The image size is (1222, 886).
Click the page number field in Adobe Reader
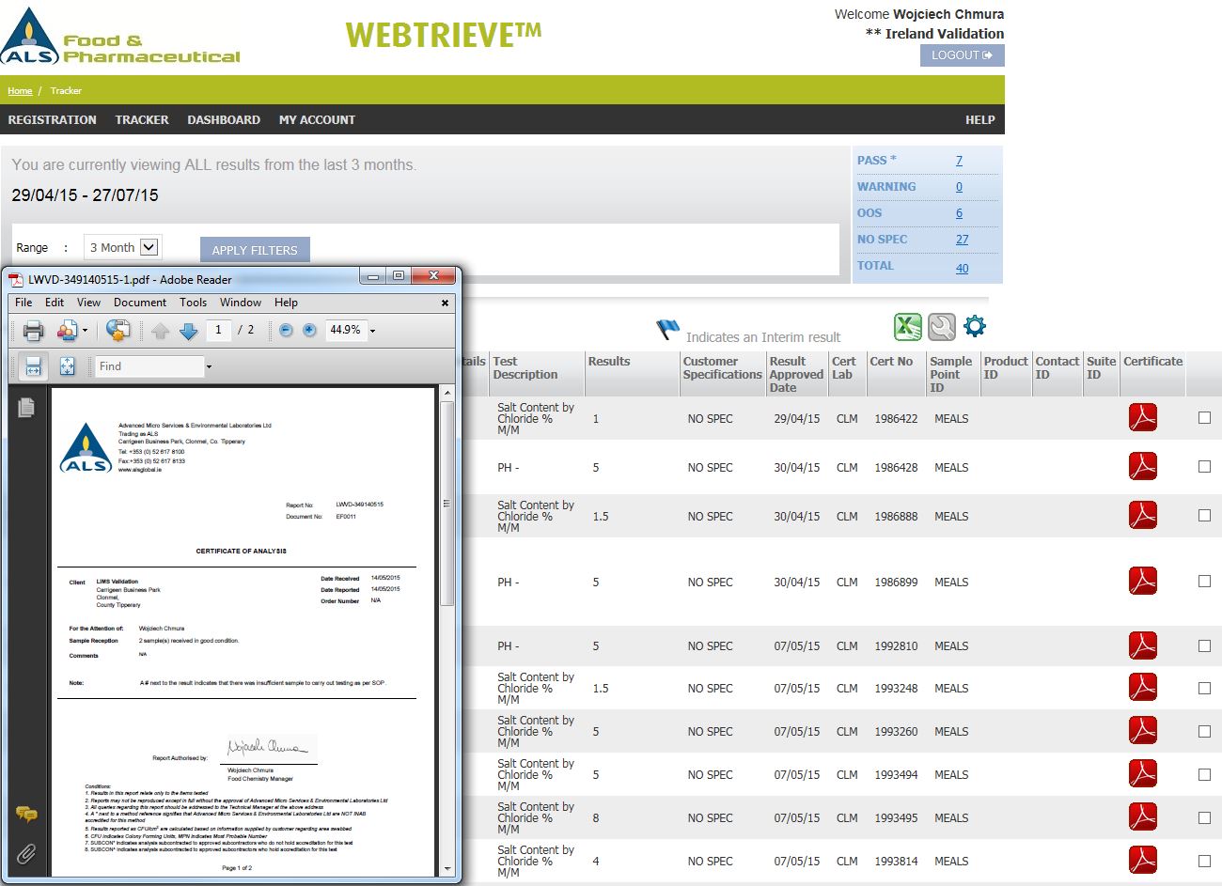point(218,330)
